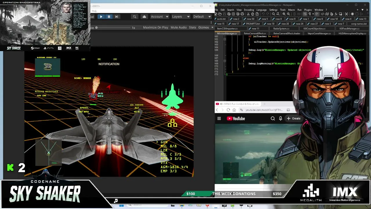371x209 pixels.
Task: Collapse the else block fold marker
Action: [x=225, y=61]
